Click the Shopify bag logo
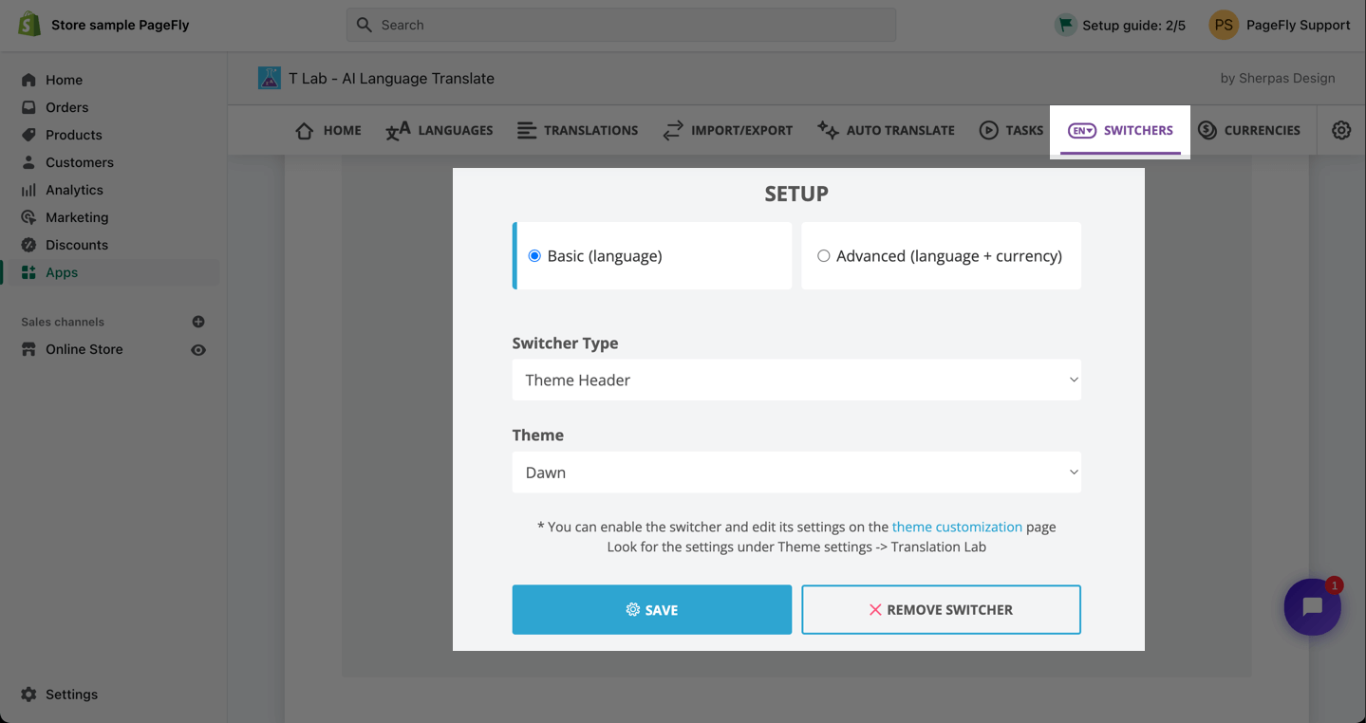 pyautogui.click(x=29, y=25)
